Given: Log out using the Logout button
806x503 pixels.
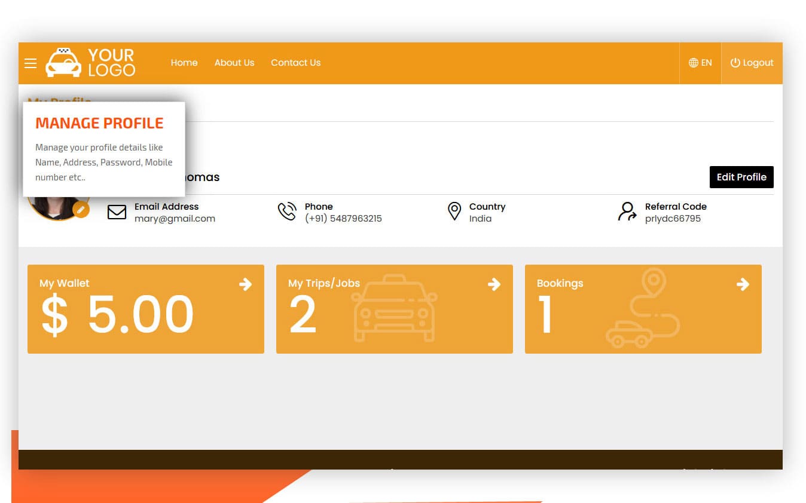Looking at the screenshot, I should 752,63.
